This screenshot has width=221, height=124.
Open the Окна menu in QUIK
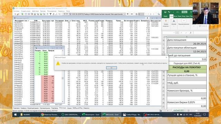(68, 11)
